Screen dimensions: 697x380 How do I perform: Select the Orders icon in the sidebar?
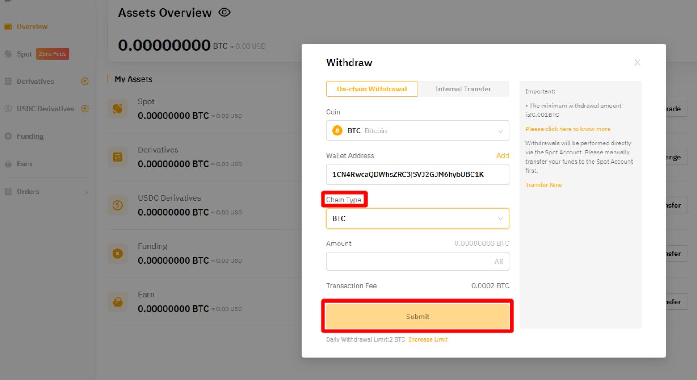click(8, 191)
